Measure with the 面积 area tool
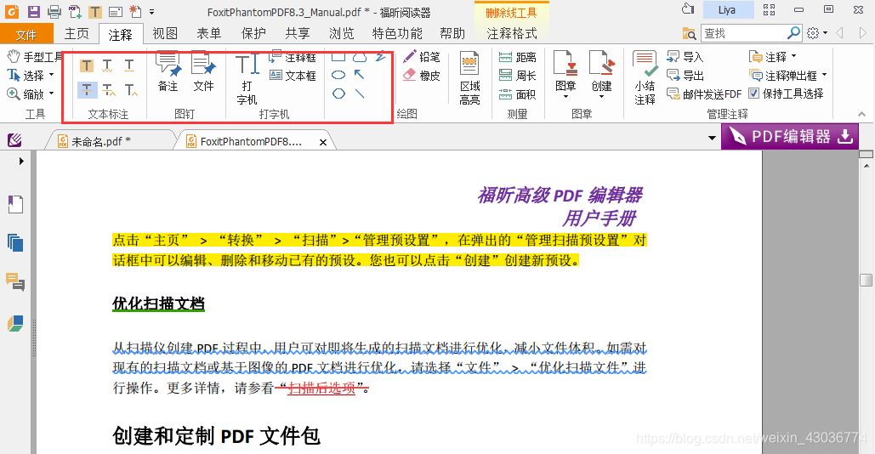This screenshot has height=454, width=875. pos(517,94)
